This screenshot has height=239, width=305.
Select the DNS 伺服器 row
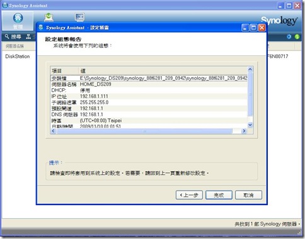point(149,114)
